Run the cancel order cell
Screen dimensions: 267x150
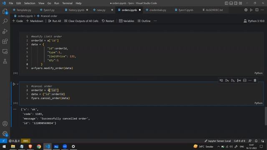tap(14, 84)
